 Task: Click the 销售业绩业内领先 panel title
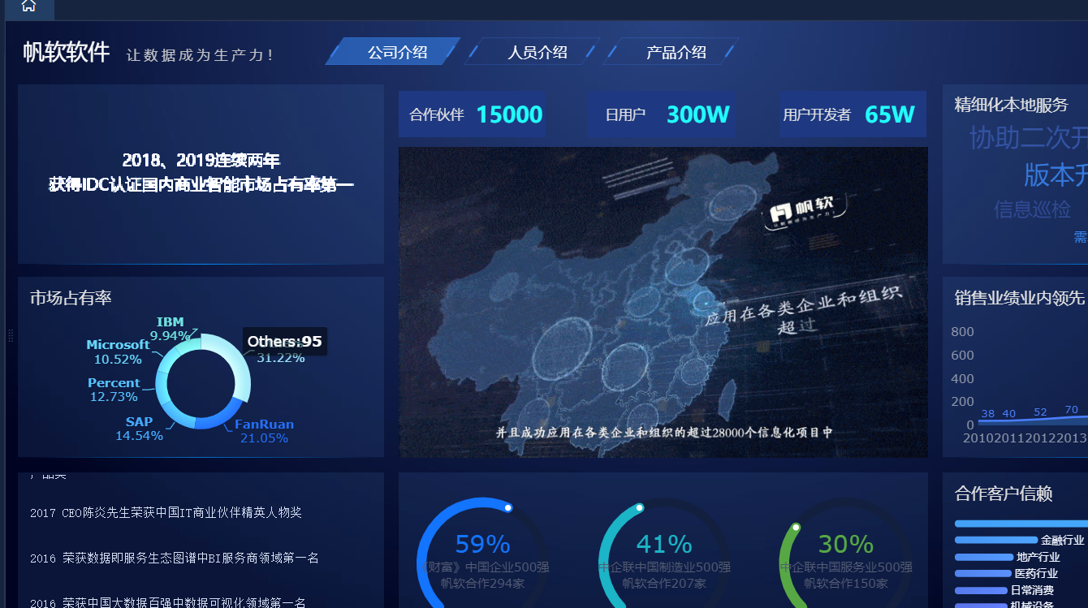click(x=1020, y=298)
